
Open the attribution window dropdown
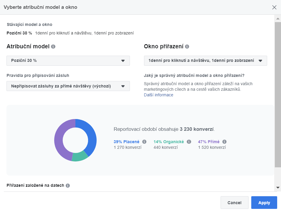tap(205, 61)
